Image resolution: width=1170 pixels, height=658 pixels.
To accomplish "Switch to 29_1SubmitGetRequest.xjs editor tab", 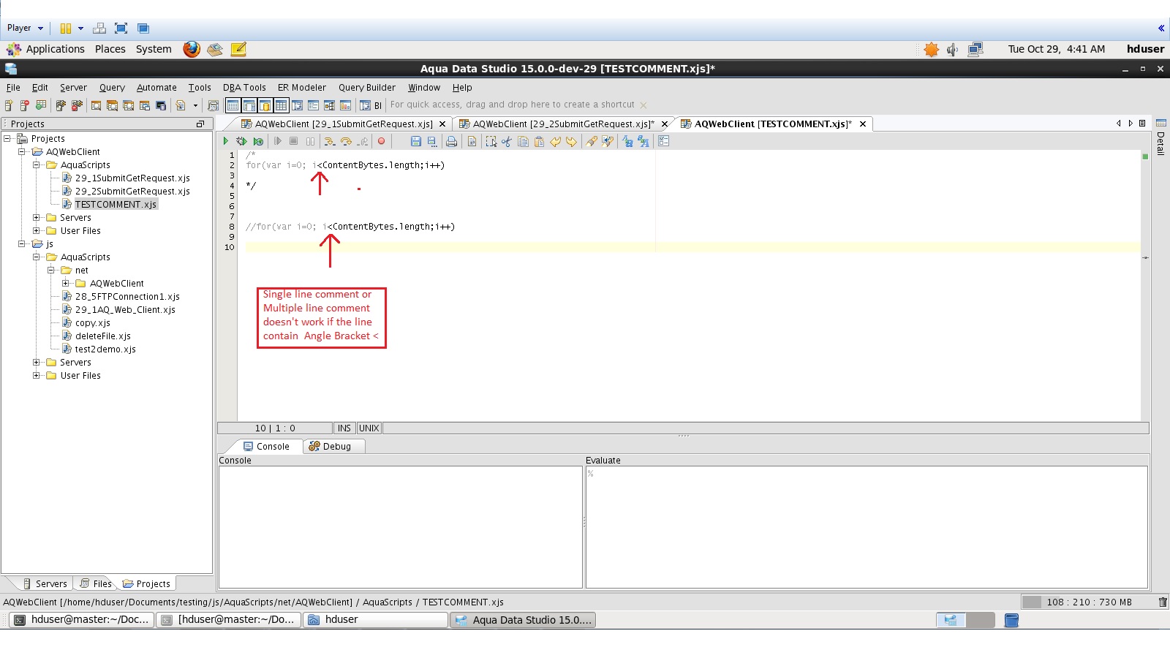I will [x=343, y=124].
